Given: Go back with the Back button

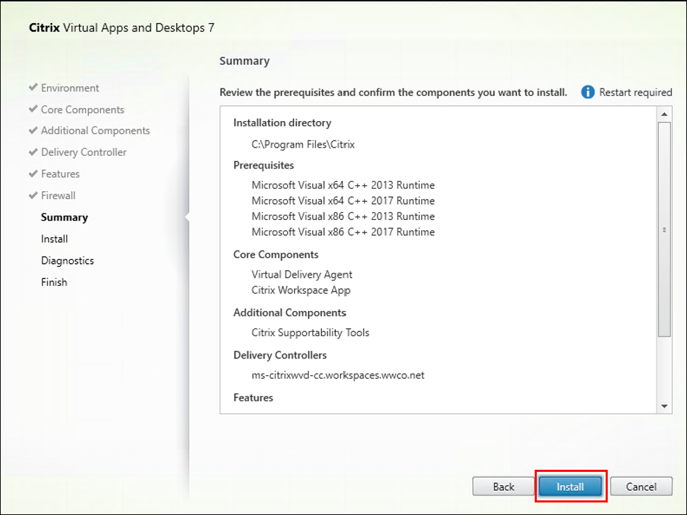Looking at the screenshot, I should tap(503, 486).
